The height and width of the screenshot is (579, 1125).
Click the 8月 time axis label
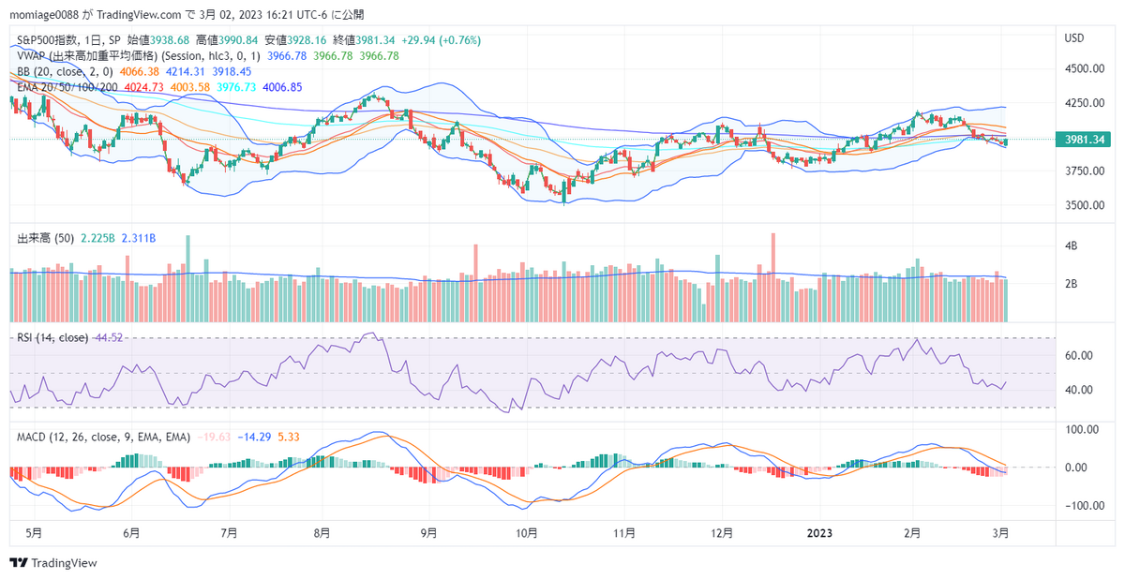pos(322,532)
